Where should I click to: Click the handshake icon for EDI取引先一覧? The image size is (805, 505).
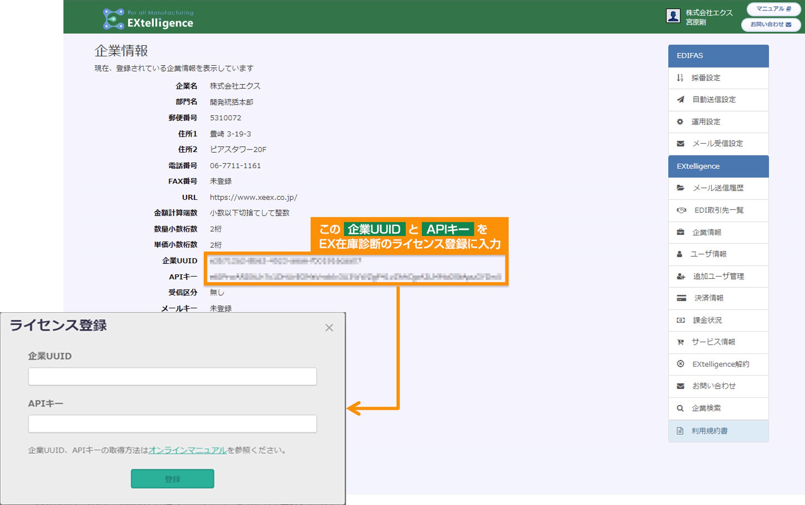(681, 210)
